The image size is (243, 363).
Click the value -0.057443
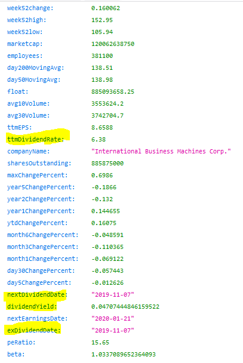(x=107, y=270)
